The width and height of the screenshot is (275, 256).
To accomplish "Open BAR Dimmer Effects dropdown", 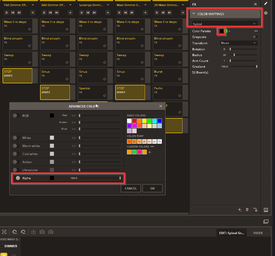I will pyautogui.click(x=70, y=5).
